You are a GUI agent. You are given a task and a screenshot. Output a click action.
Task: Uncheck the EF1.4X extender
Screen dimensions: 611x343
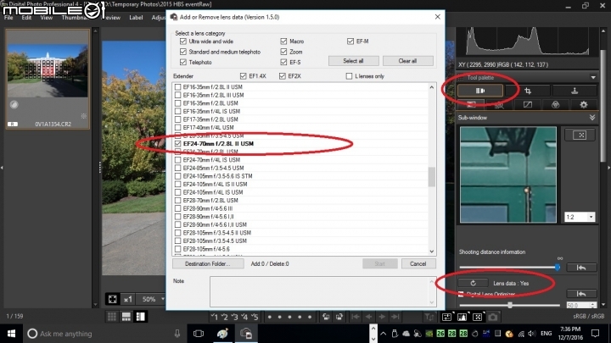(x=244, y=76)
